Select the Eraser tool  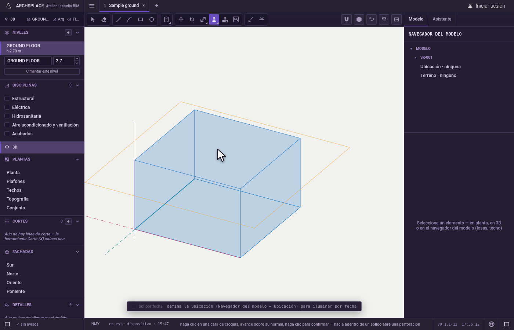click(x=104, y=19)
